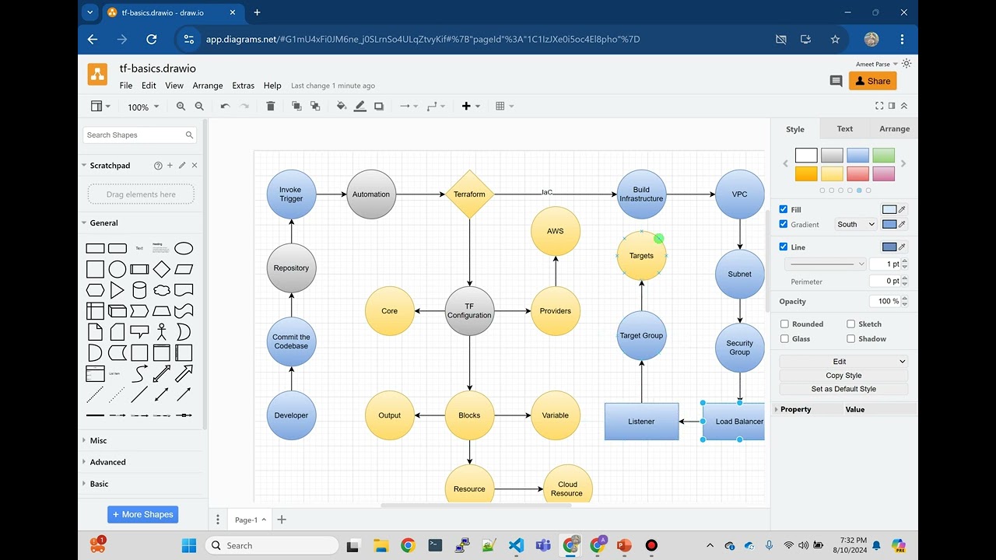996x560 pixels.
Task: Open the table insert dropdown
Action: [x=504, y=107]
